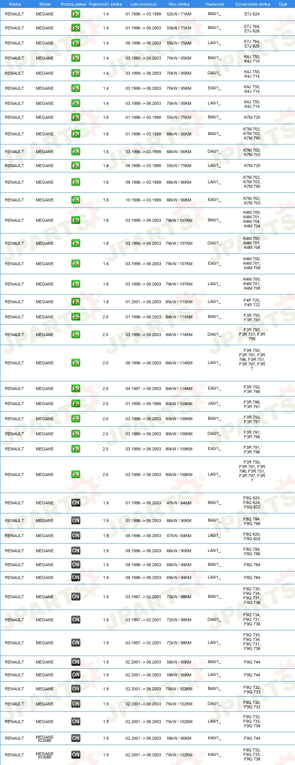The width and height of the screenshot is (295, 765).
Task: Click the Rodzaj paliwa column header
Action: click(73, 4)
